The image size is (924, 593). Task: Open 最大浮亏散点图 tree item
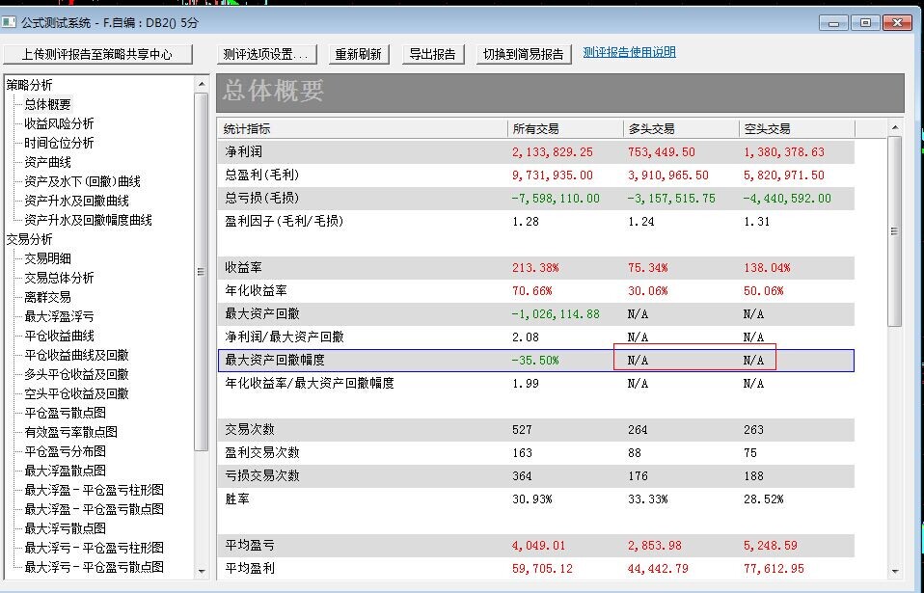[65, 528]
